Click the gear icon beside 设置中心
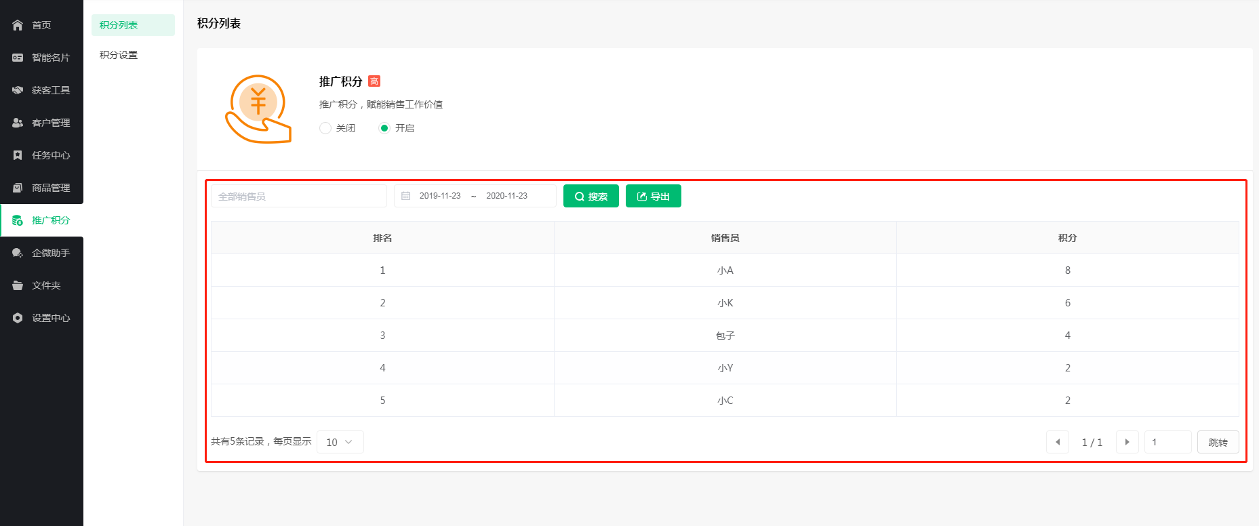The image size is (1259, 526). click(18, 318)
